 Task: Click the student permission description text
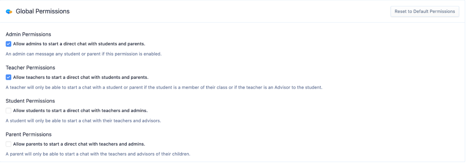tap(83, 121)
